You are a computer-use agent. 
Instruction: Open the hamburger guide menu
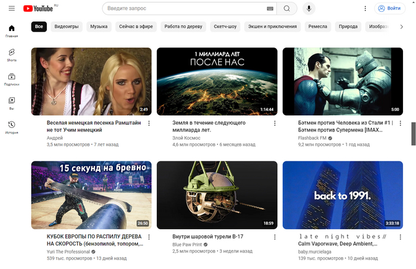[x=12, y=8]
